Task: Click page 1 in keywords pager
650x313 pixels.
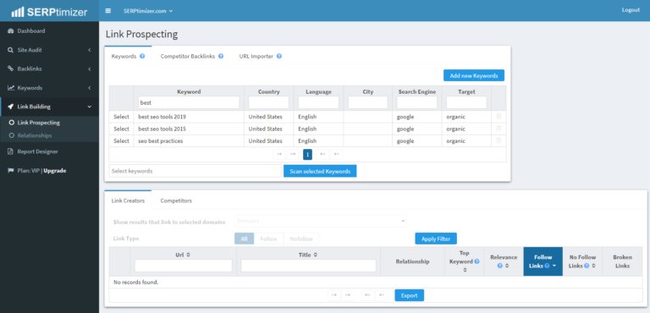Action: (307, 155)
